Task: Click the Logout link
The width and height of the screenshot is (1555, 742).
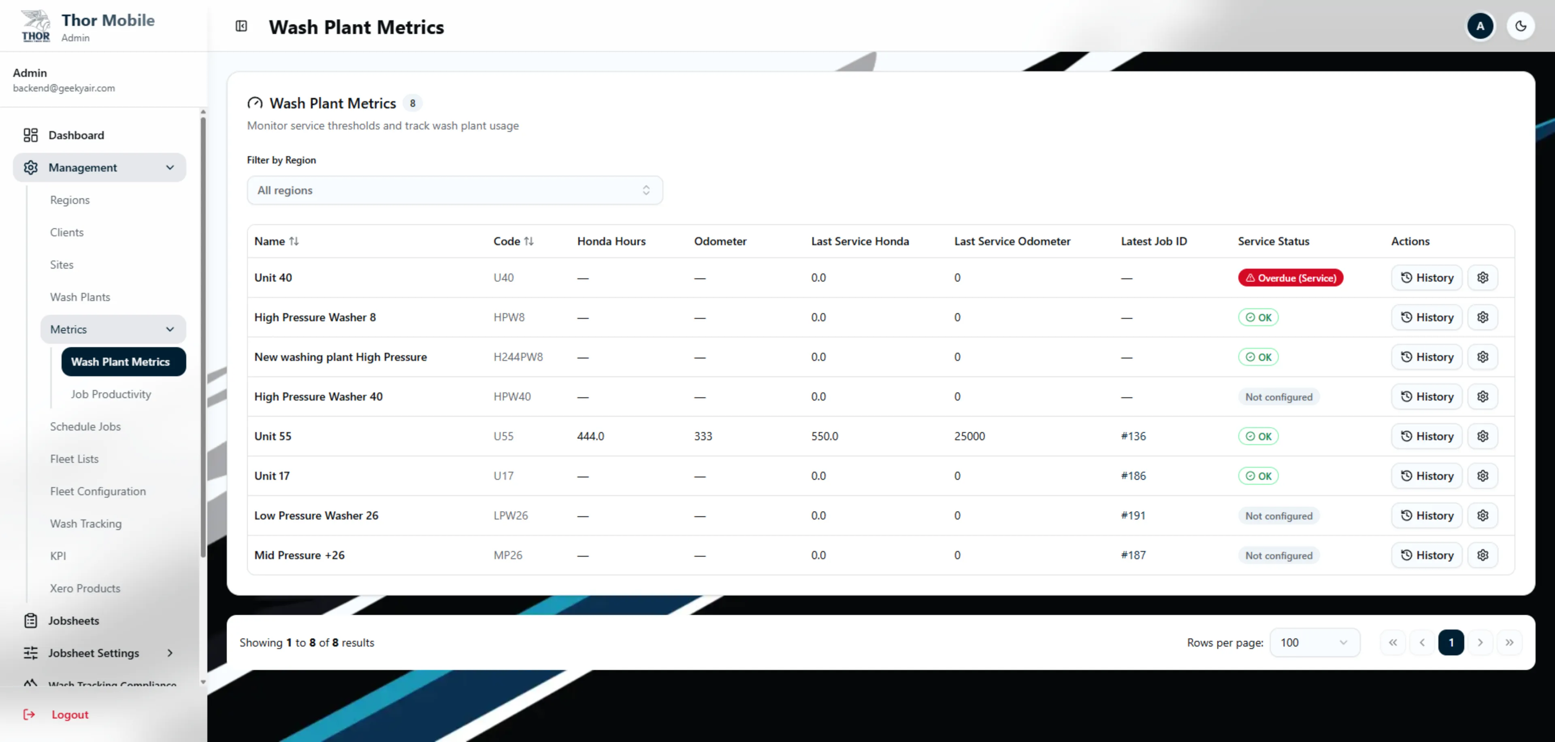Action: pos(56,714)
